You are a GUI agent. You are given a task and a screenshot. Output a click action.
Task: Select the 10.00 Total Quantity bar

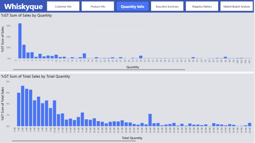[54, 113]
